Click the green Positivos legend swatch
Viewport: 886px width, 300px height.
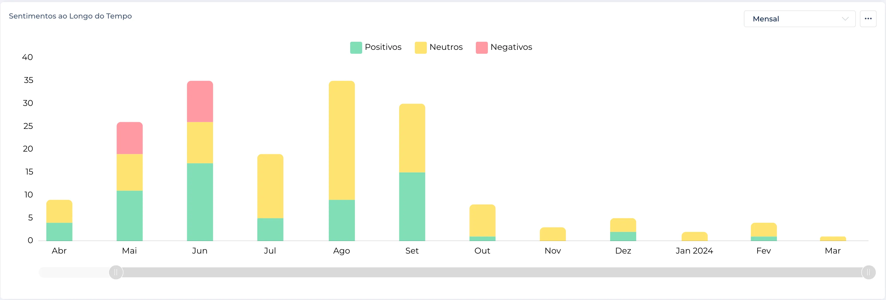[x=356, y=47]
